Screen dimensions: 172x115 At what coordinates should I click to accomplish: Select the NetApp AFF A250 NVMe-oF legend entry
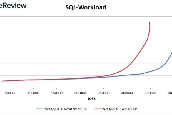62,109
